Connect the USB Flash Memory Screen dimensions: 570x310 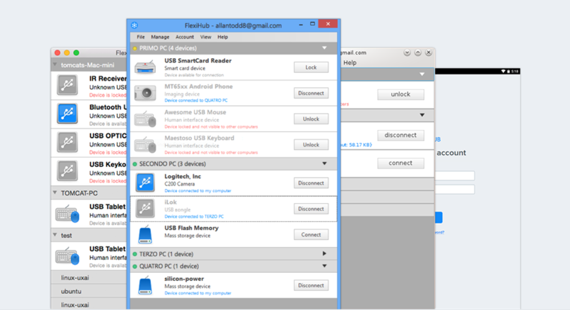pyautogui.click(x=311, y=235)
